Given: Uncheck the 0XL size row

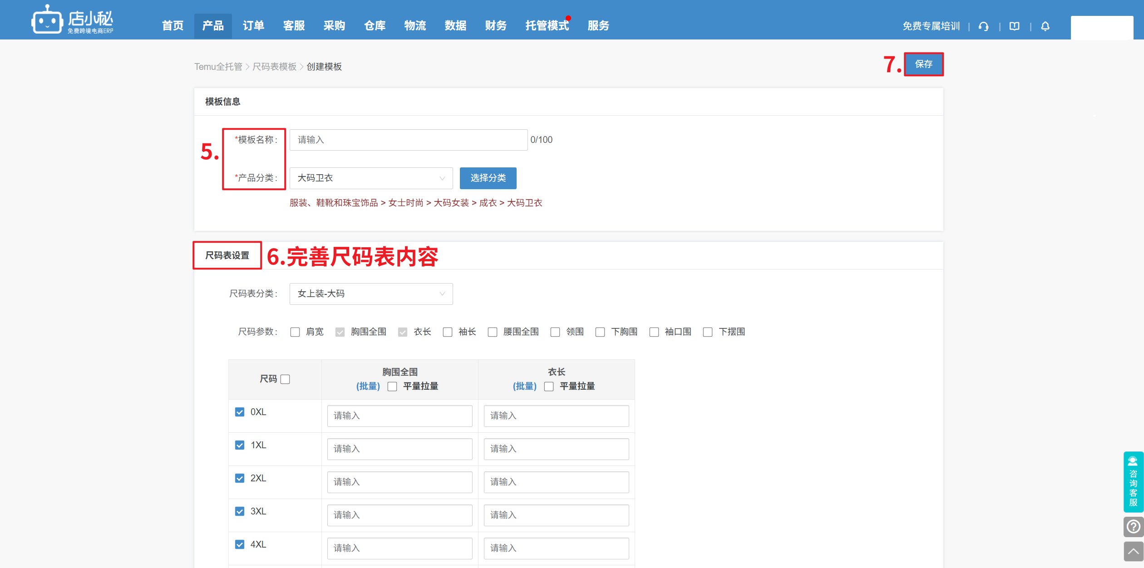Looking at the screenshot, I should tap(240, 412).
